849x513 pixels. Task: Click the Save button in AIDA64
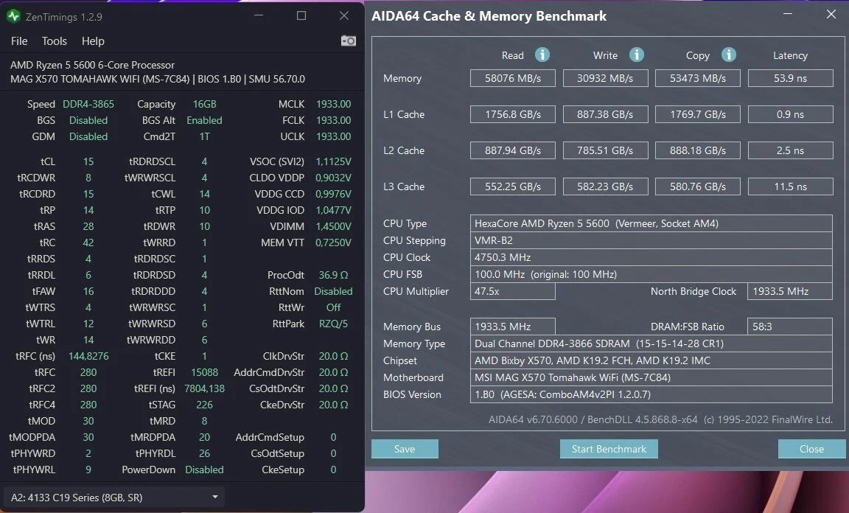point(405,449)
